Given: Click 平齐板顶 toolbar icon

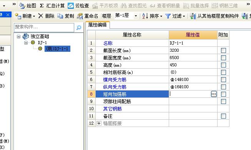Looking at the screenshot, I should [95, 6].
